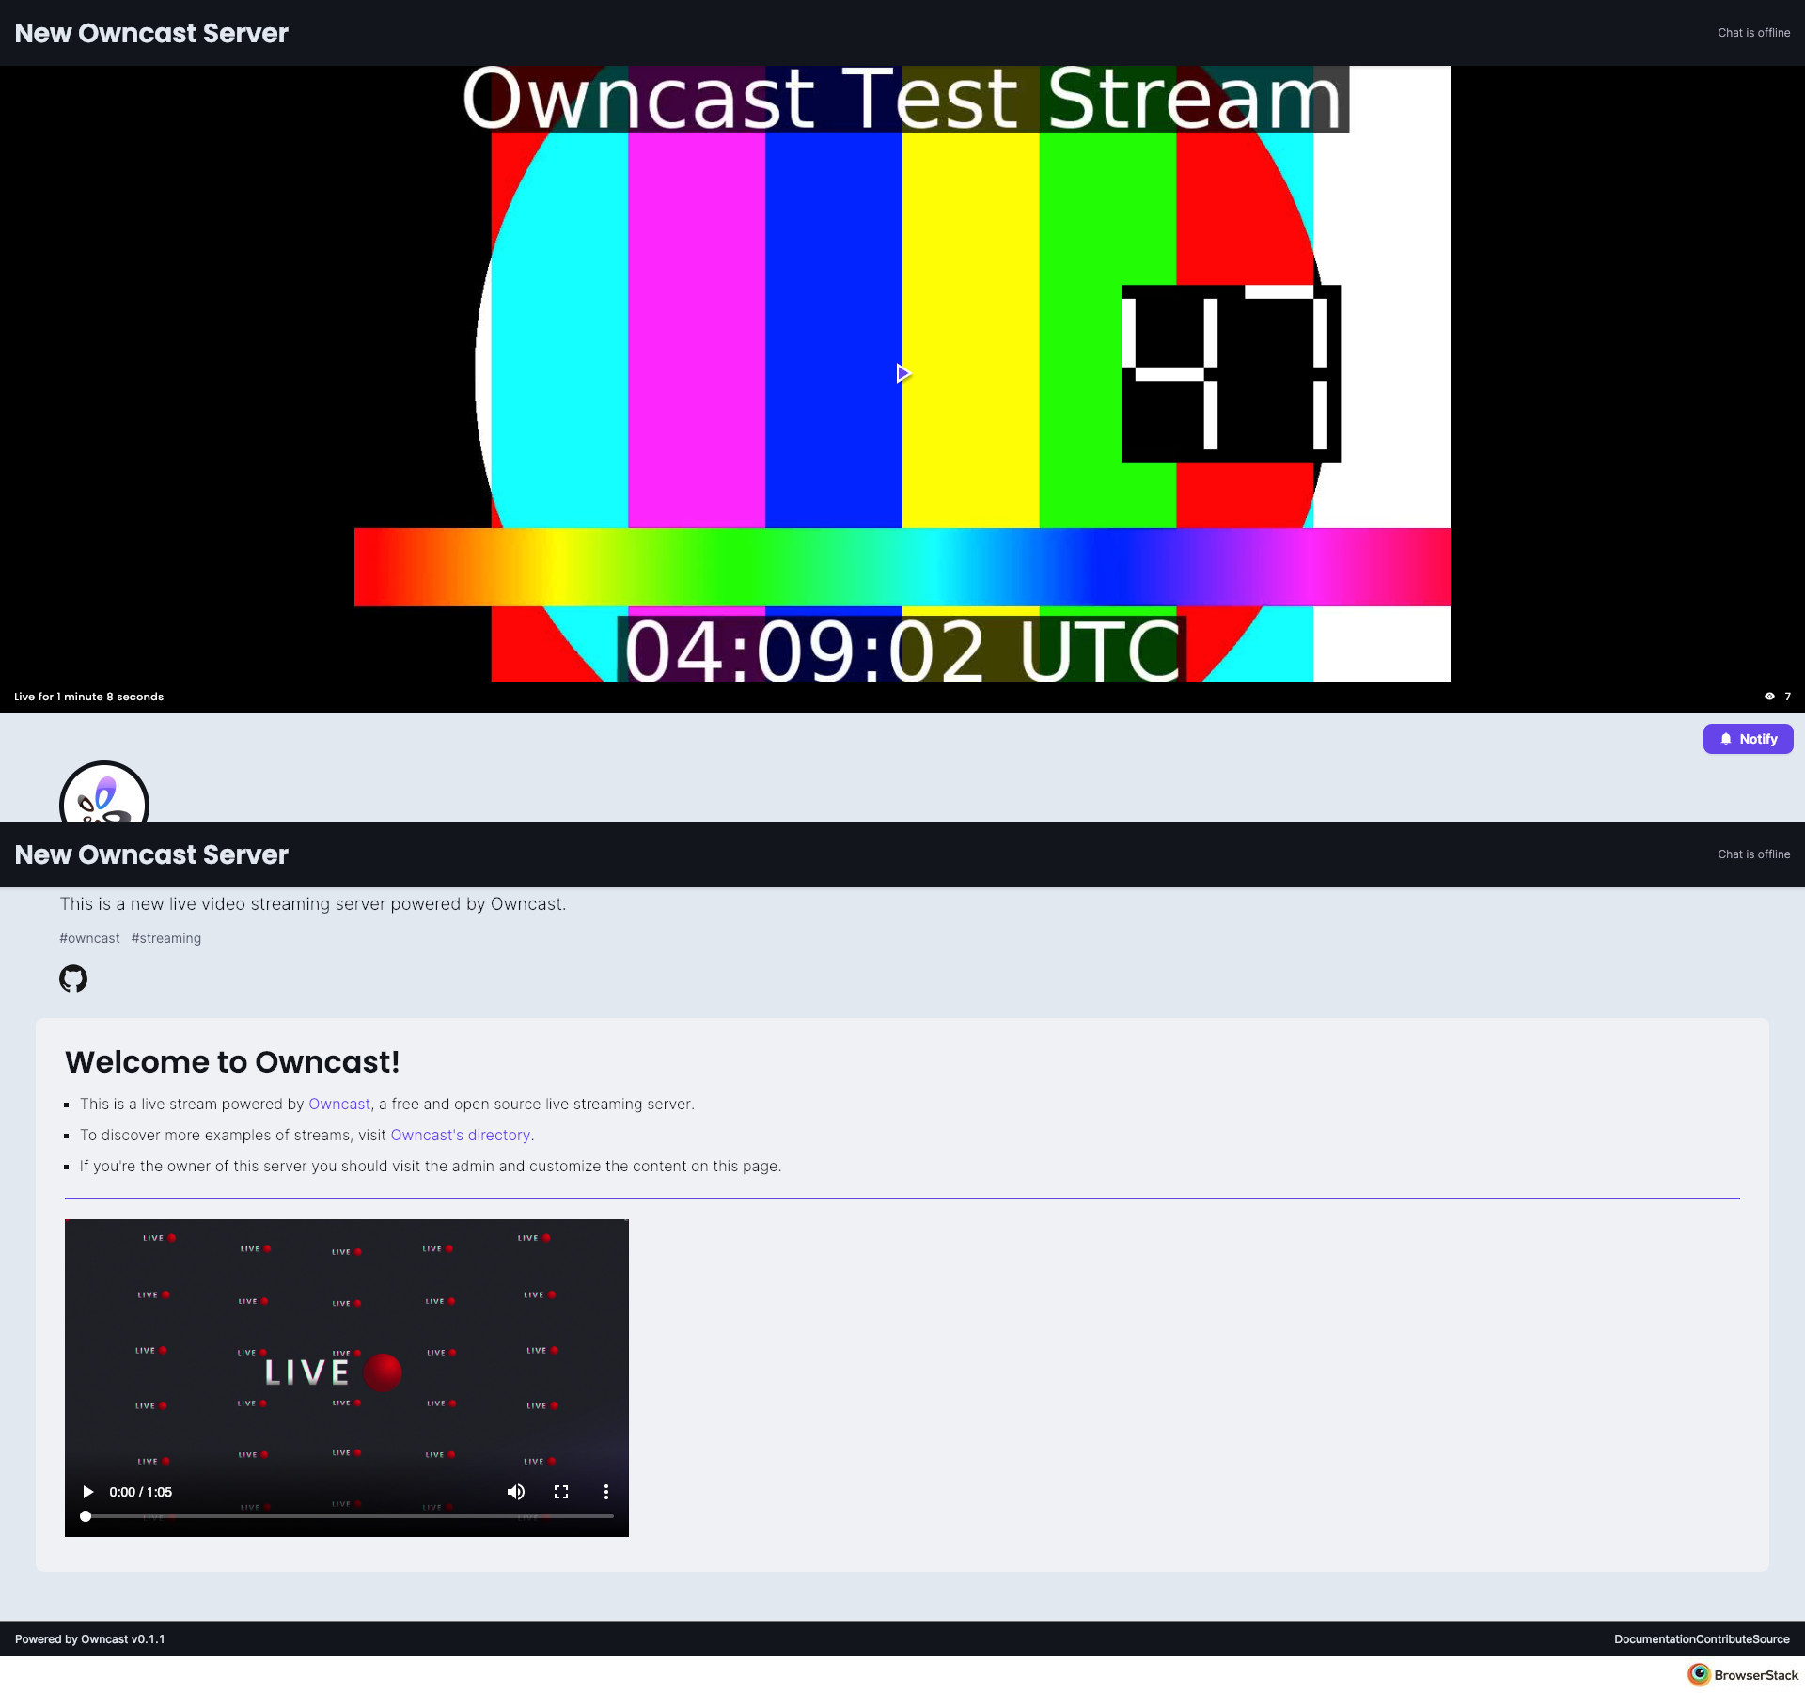
Task: Click the #owncast tag
Action: pyautogui.click(x=89, y=938)
